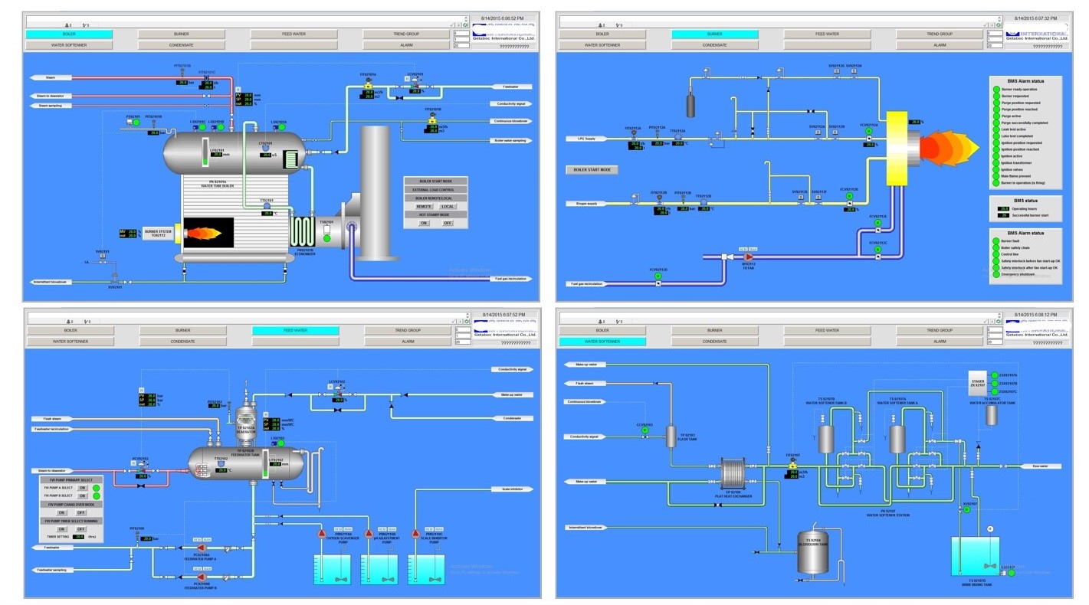Select FCV92112E motor indicator on Burner screen
Viewport: 1089px width, 605px height.
877,222
